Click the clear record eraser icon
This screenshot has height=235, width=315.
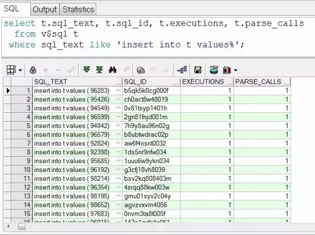tap(126, 69)
